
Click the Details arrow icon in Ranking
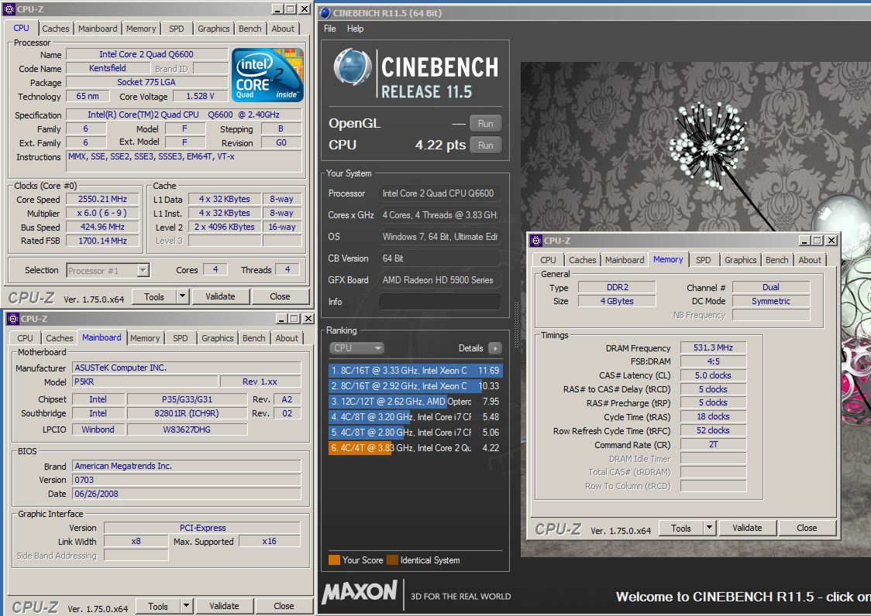click(494, 348)
